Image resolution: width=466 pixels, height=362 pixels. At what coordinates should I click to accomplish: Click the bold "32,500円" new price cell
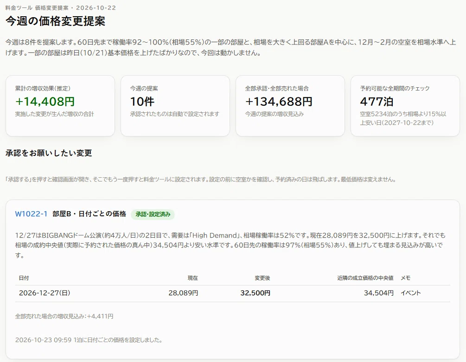[x=255, y=293]
